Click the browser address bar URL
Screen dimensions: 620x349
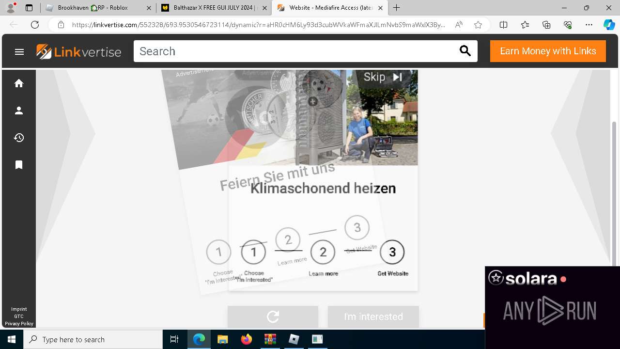(258, 25)
